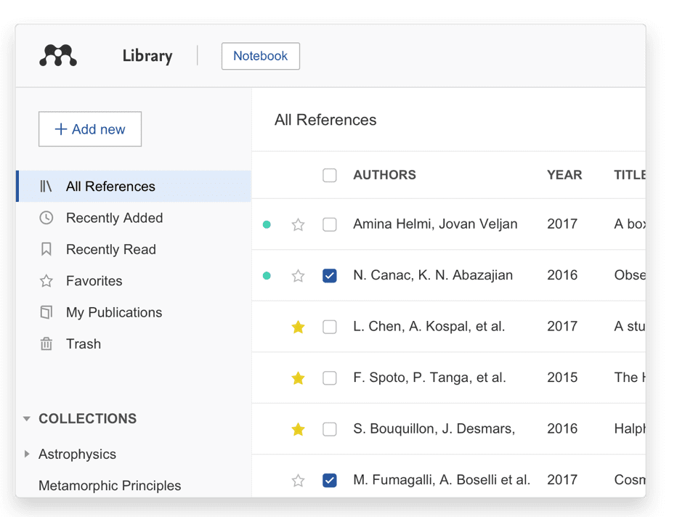
Task: Check the Amina Helmi row checkbox
Action: pos(330,224)
